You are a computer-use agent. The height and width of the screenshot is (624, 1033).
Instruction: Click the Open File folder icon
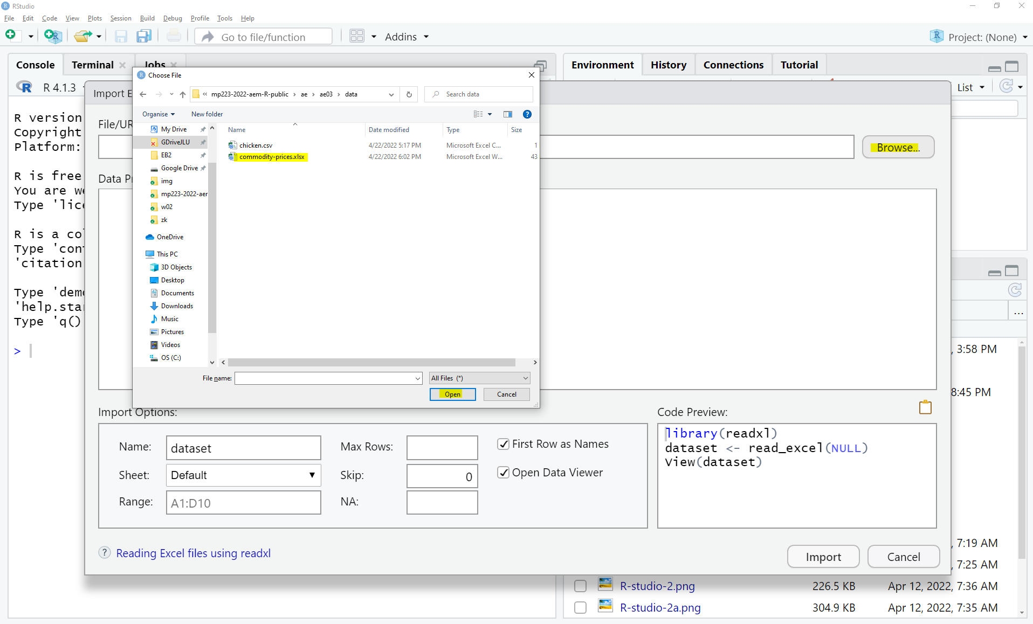tap(82, 36)
